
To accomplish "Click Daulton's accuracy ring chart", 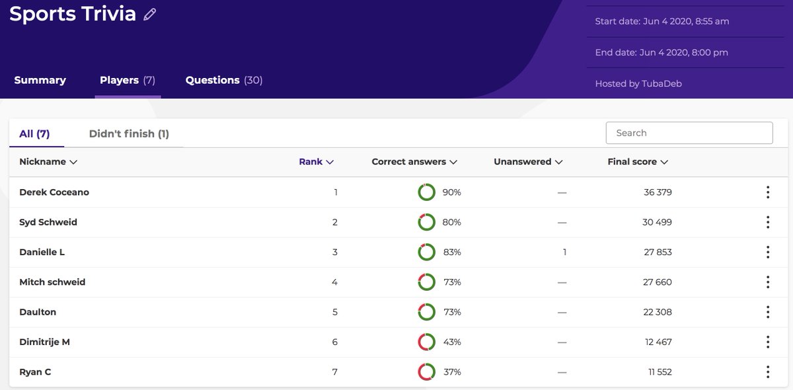I will click(x=426, y=312).
